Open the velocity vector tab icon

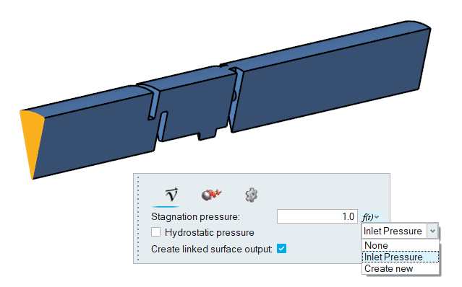171,195
